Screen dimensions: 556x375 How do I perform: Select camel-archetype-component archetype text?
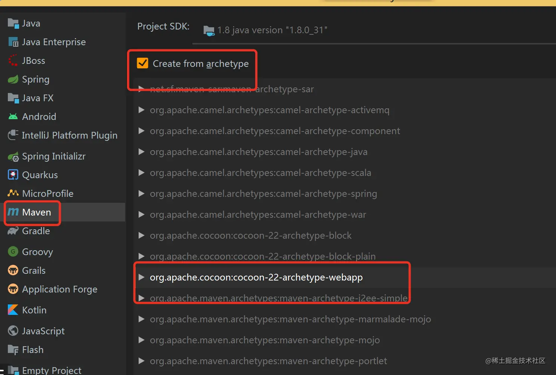[275, 131]
